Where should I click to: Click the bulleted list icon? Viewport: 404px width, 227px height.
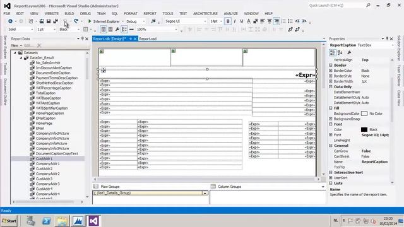290,21
